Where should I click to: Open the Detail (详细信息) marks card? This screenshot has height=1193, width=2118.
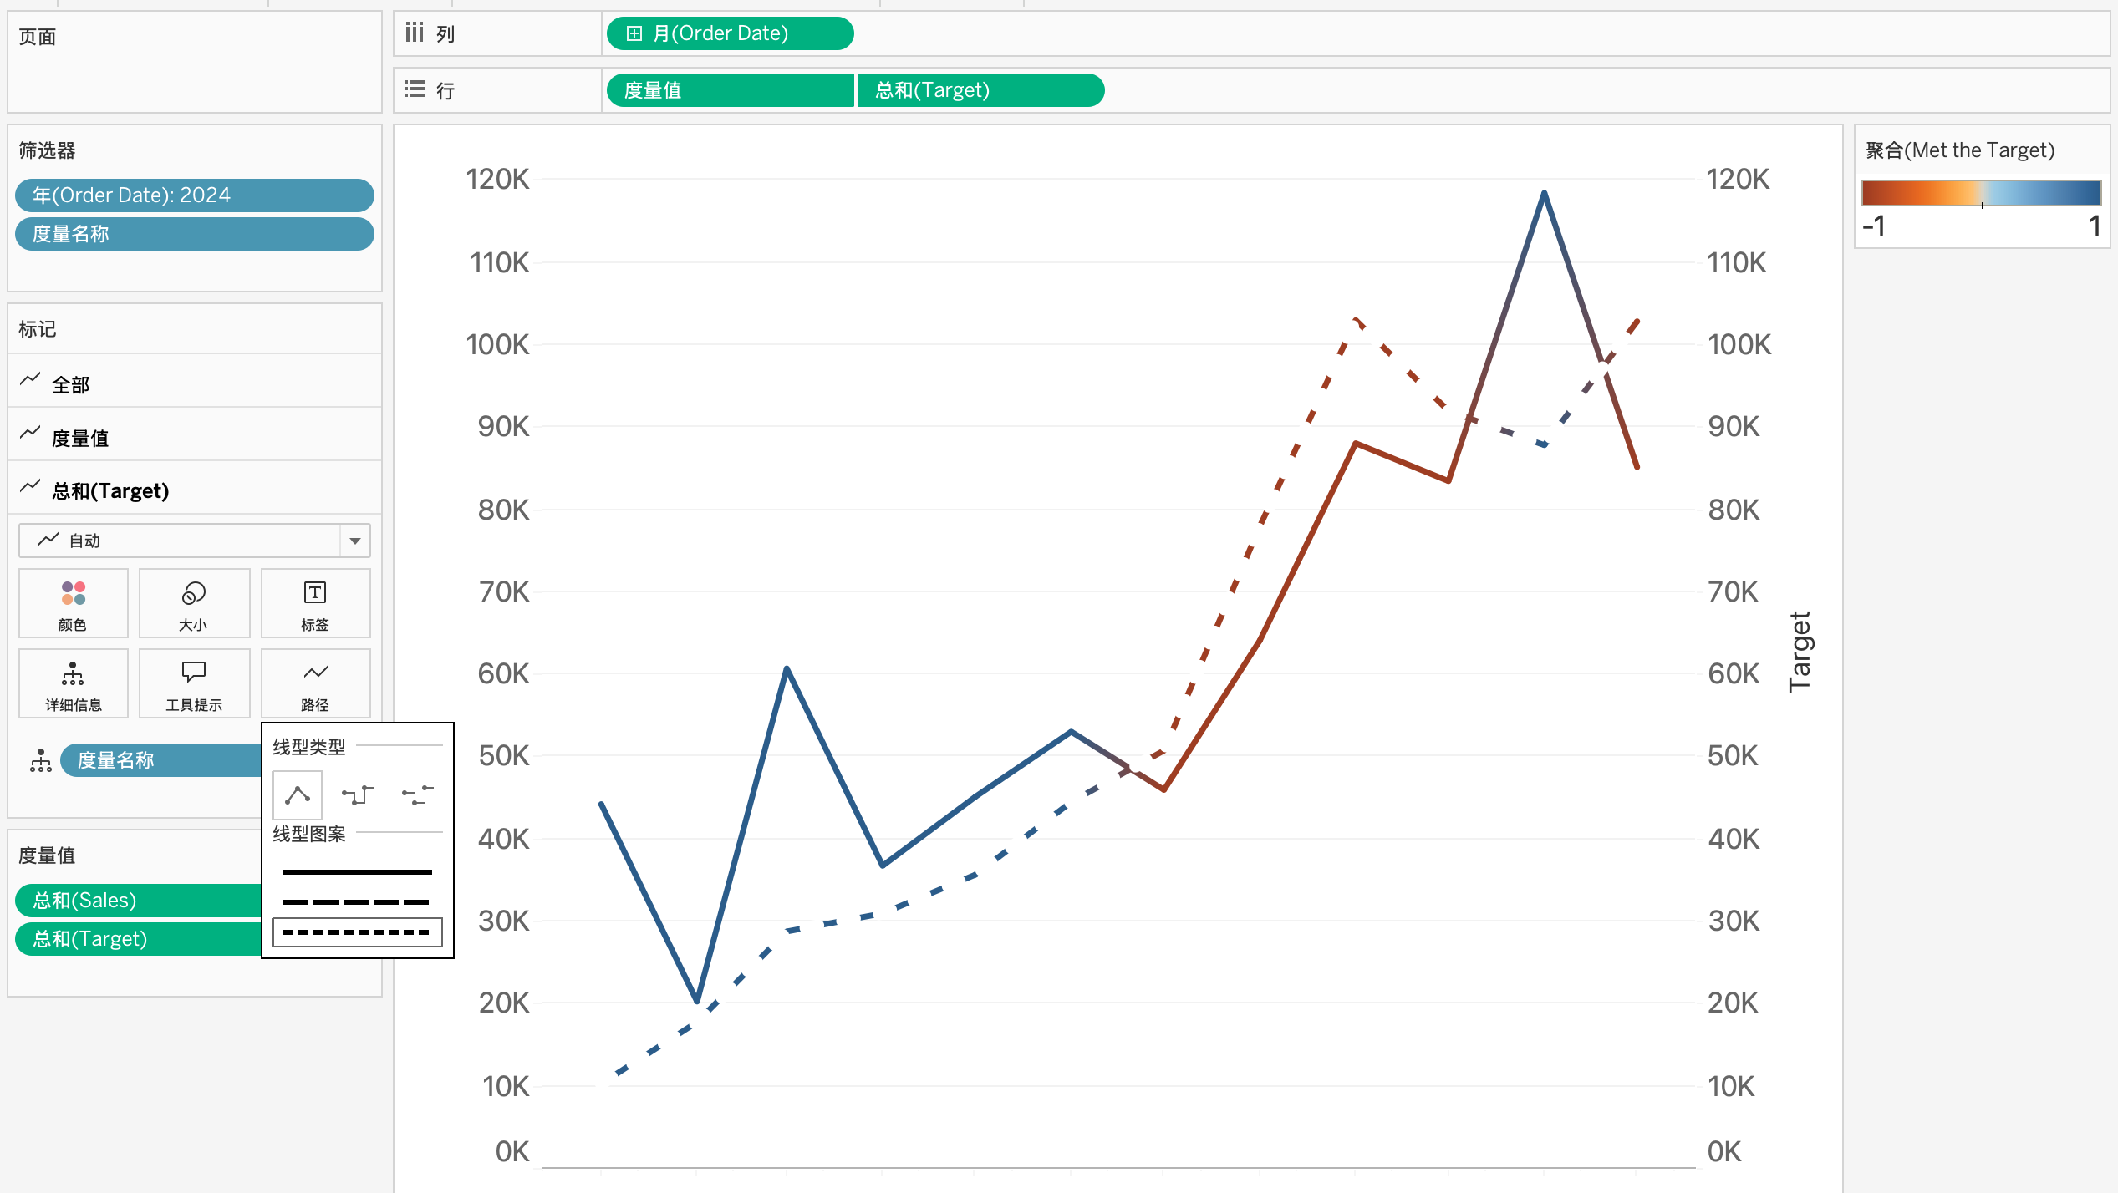(x=74, y=683)
